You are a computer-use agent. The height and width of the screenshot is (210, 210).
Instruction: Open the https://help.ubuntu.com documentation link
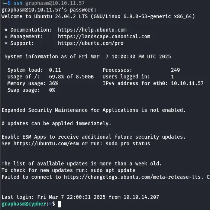click(92, 30)
